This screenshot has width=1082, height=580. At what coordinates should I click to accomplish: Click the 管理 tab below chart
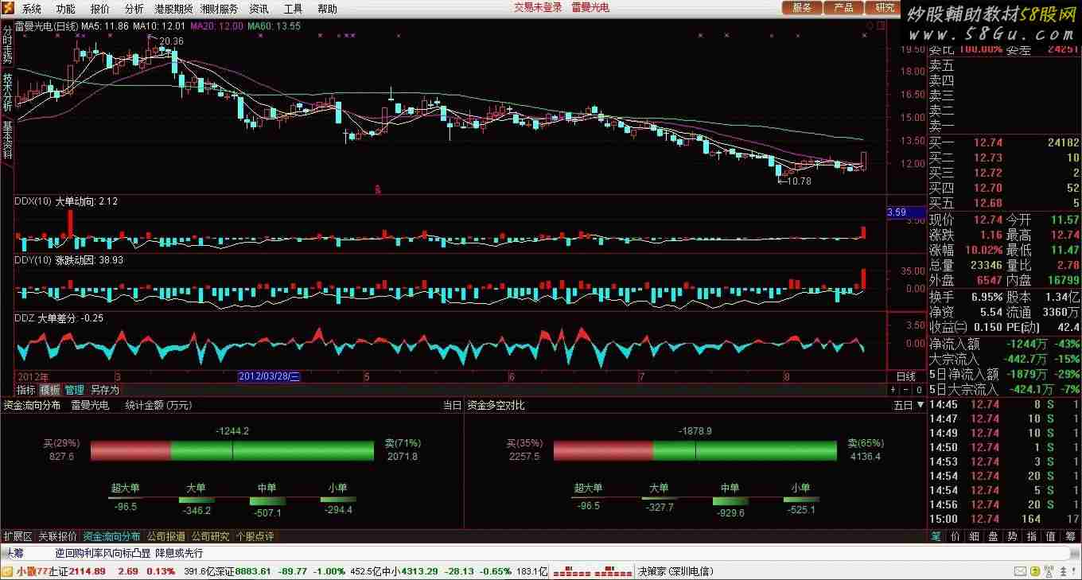[x=74, y=390]
